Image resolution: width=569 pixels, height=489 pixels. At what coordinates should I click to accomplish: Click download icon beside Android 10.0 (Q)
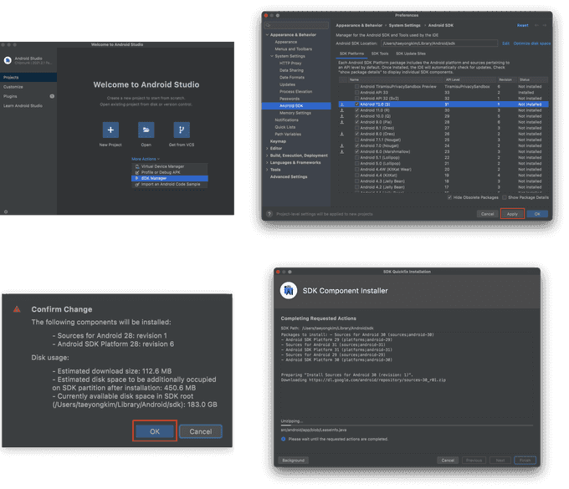pyautogui.click(x=342, y=116)
